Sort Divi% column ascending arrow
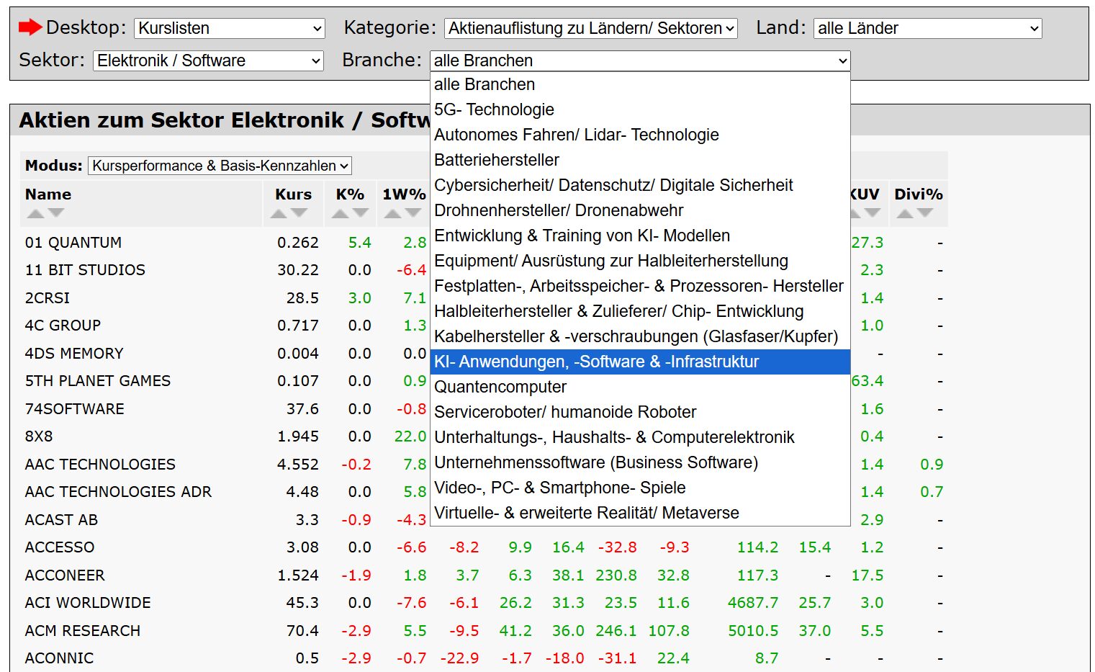 pyautogui.click(x=905, y=213)
